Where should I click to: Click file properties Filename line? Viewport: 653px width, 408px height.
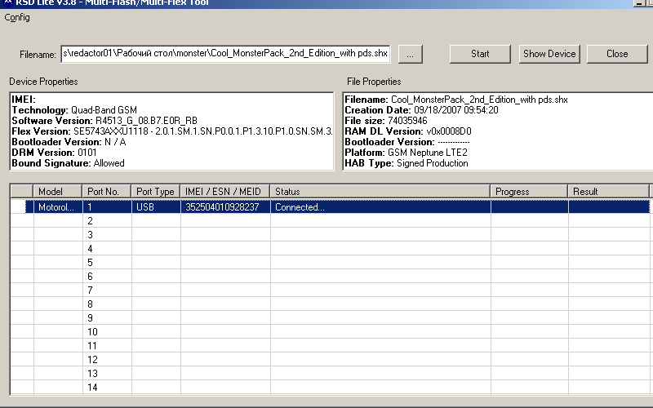pos(456,100)
